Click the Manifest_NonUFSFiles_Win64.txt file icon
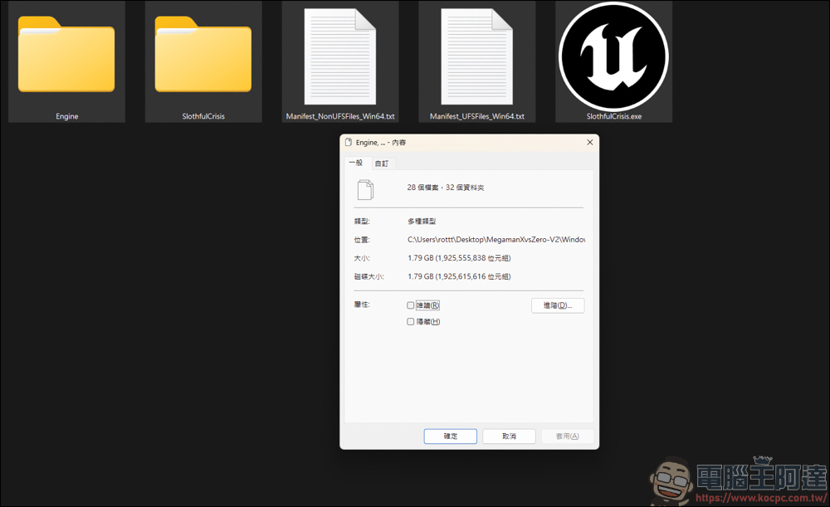Viewport: 830px width, 507px height. [x=340, y=55]
